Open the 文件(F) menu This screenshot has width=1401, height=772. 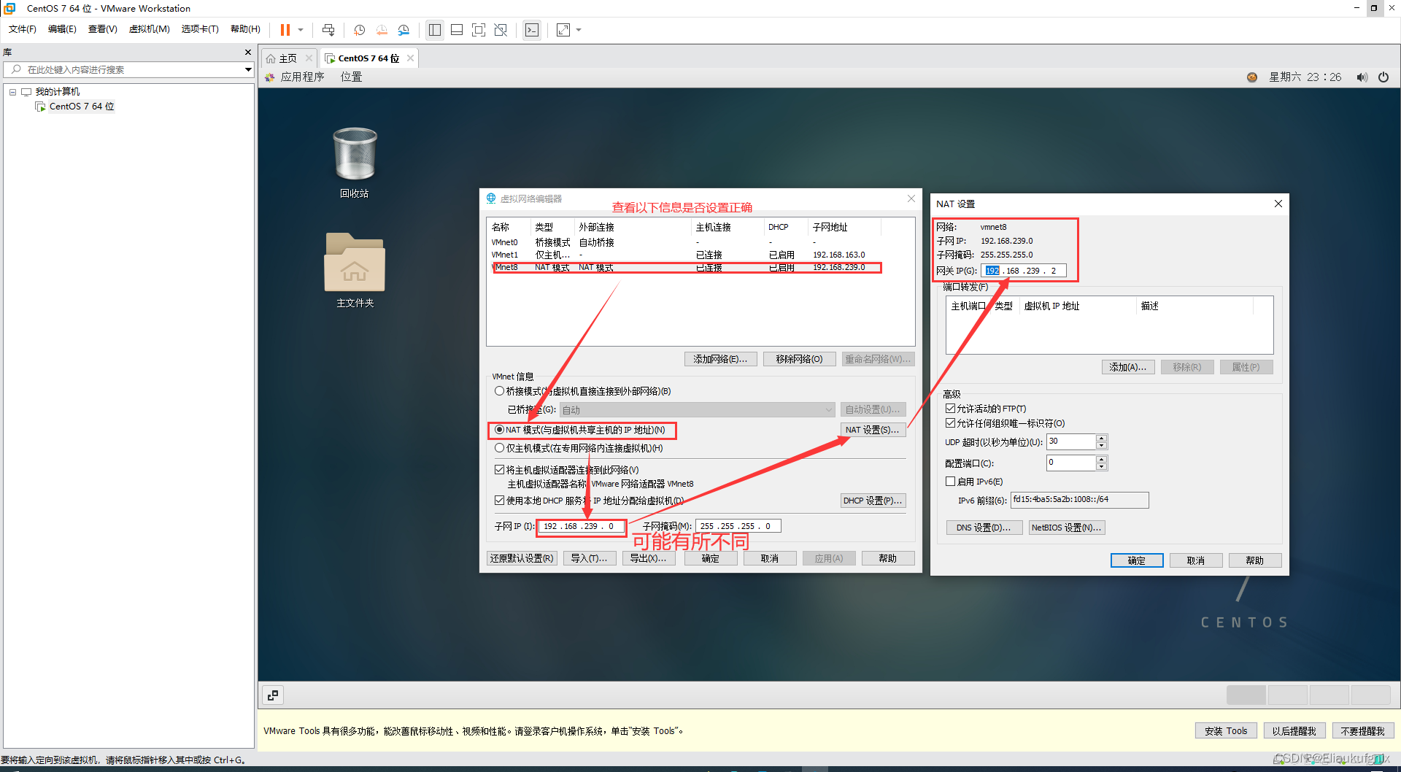pyautogui.click(x=23, y=29)
